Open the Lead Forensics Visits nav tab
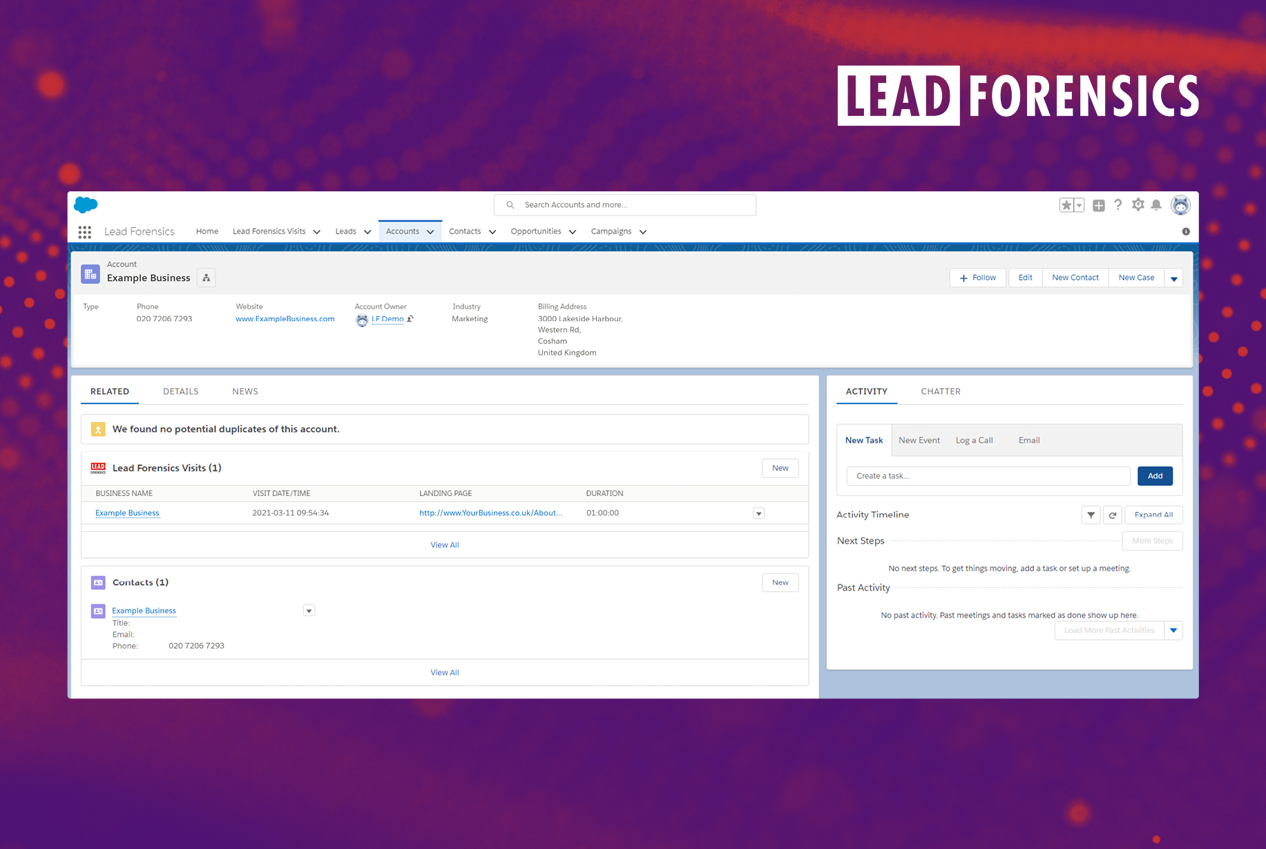Image resolution: width=1266 pixels, height=849 pixels. (x=269, y=231)
